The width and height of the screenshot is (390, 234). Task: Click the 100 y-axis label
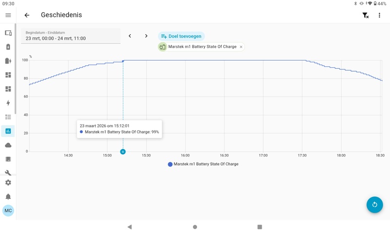pos(25,60)
